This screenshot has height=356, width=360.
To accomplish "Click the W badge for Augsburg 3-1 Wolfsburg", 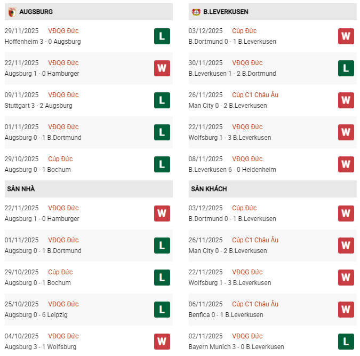I will pyautogui.click(x=162, y=342).
